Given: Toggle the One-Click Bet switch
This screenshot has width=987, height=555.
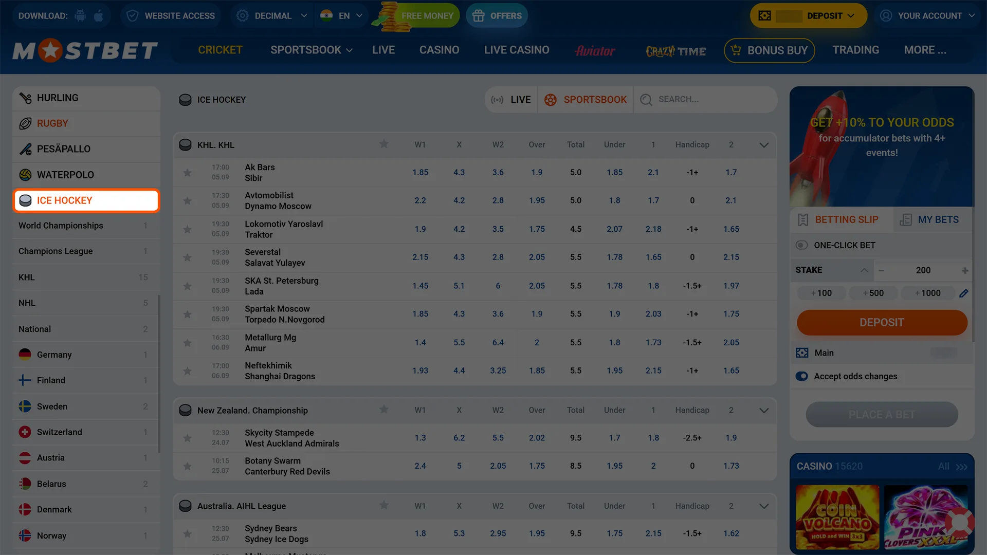Looking at the screenshot, I should [x=801, y=245].
